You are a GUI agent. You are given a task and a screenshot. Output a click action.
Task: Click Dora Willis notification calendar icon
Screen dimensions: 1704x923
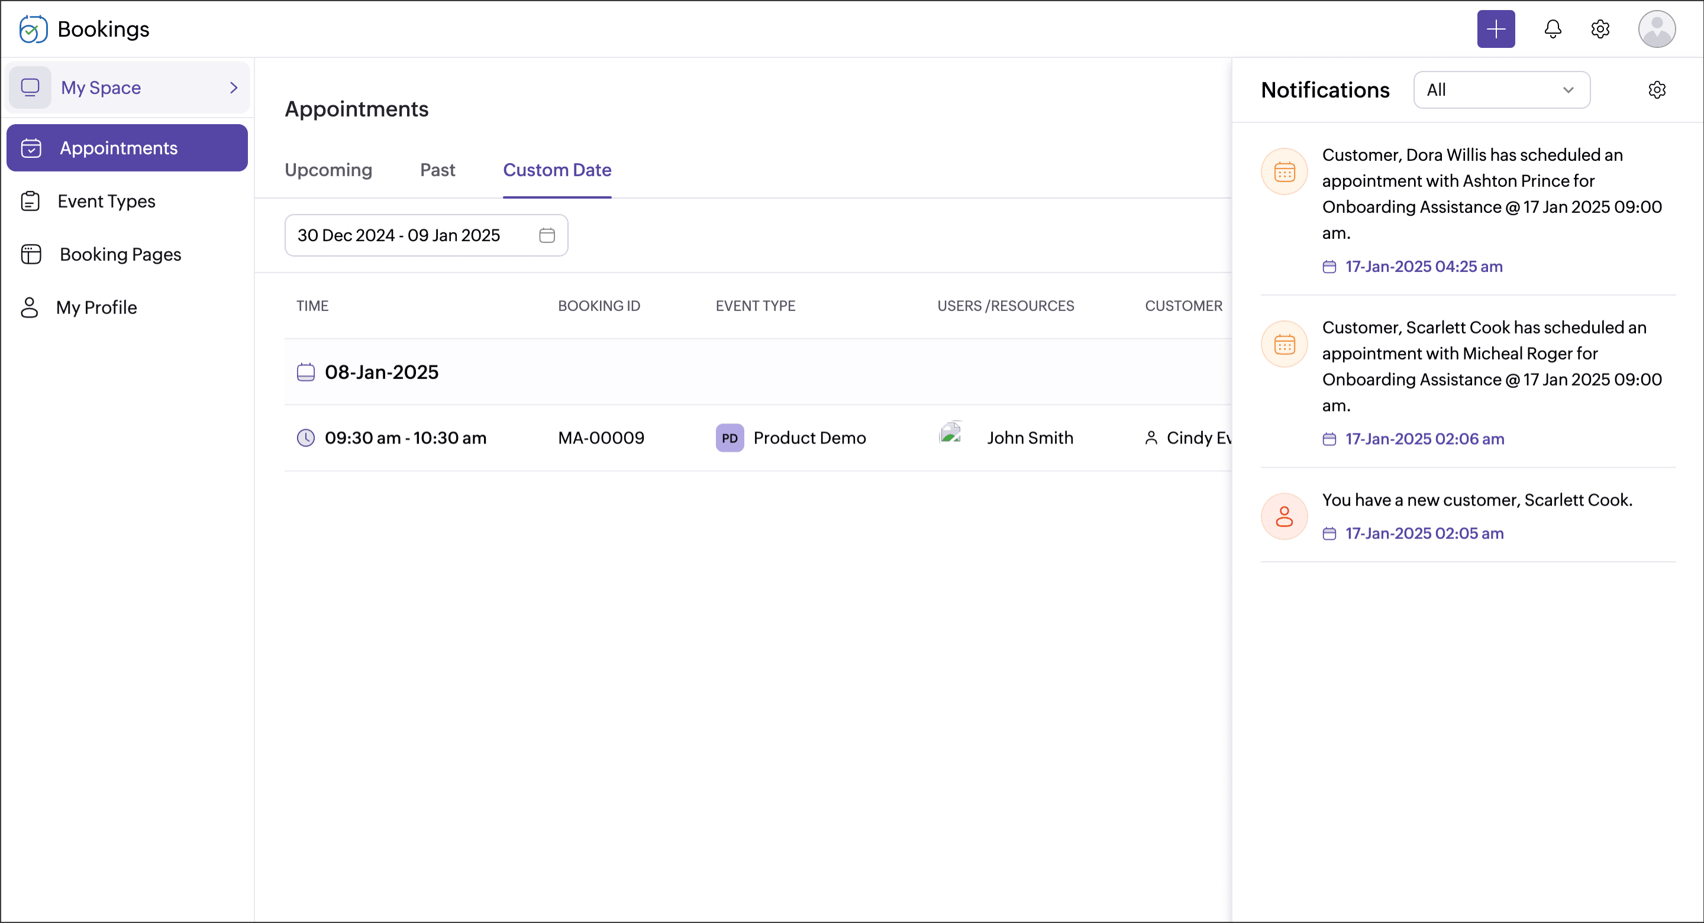pos(1284,172)
